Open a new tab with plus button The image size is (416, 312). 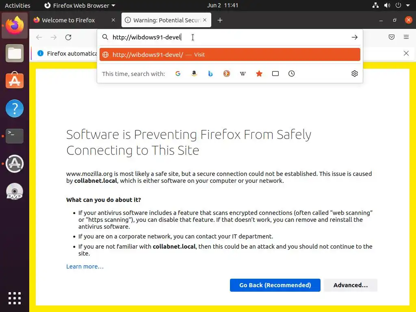[220, 20]
